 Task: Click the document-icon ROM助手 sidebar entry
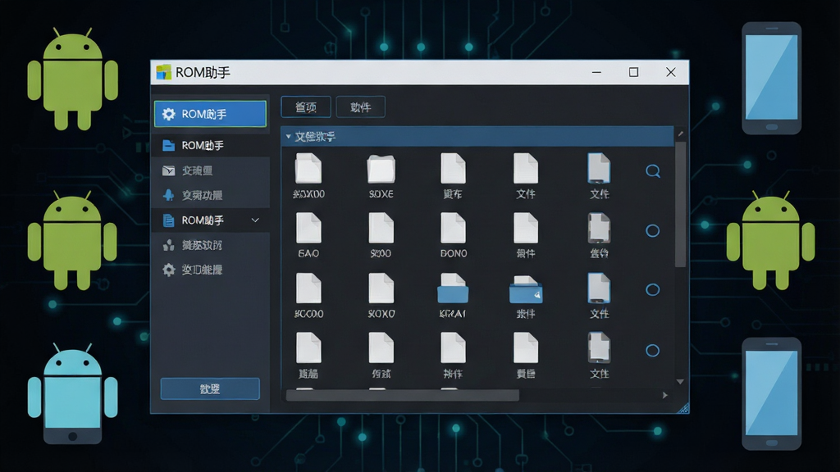(x=210, y=220)
